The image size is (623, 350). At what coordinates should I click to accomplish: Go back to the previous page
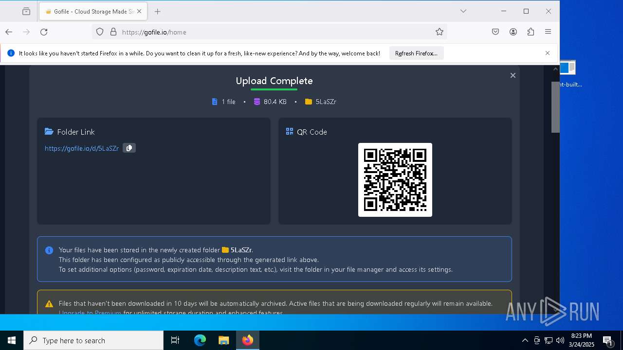pos(9,32)
